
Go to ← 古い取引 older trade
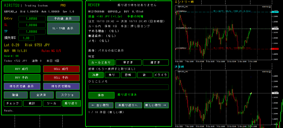pos(101,105)
